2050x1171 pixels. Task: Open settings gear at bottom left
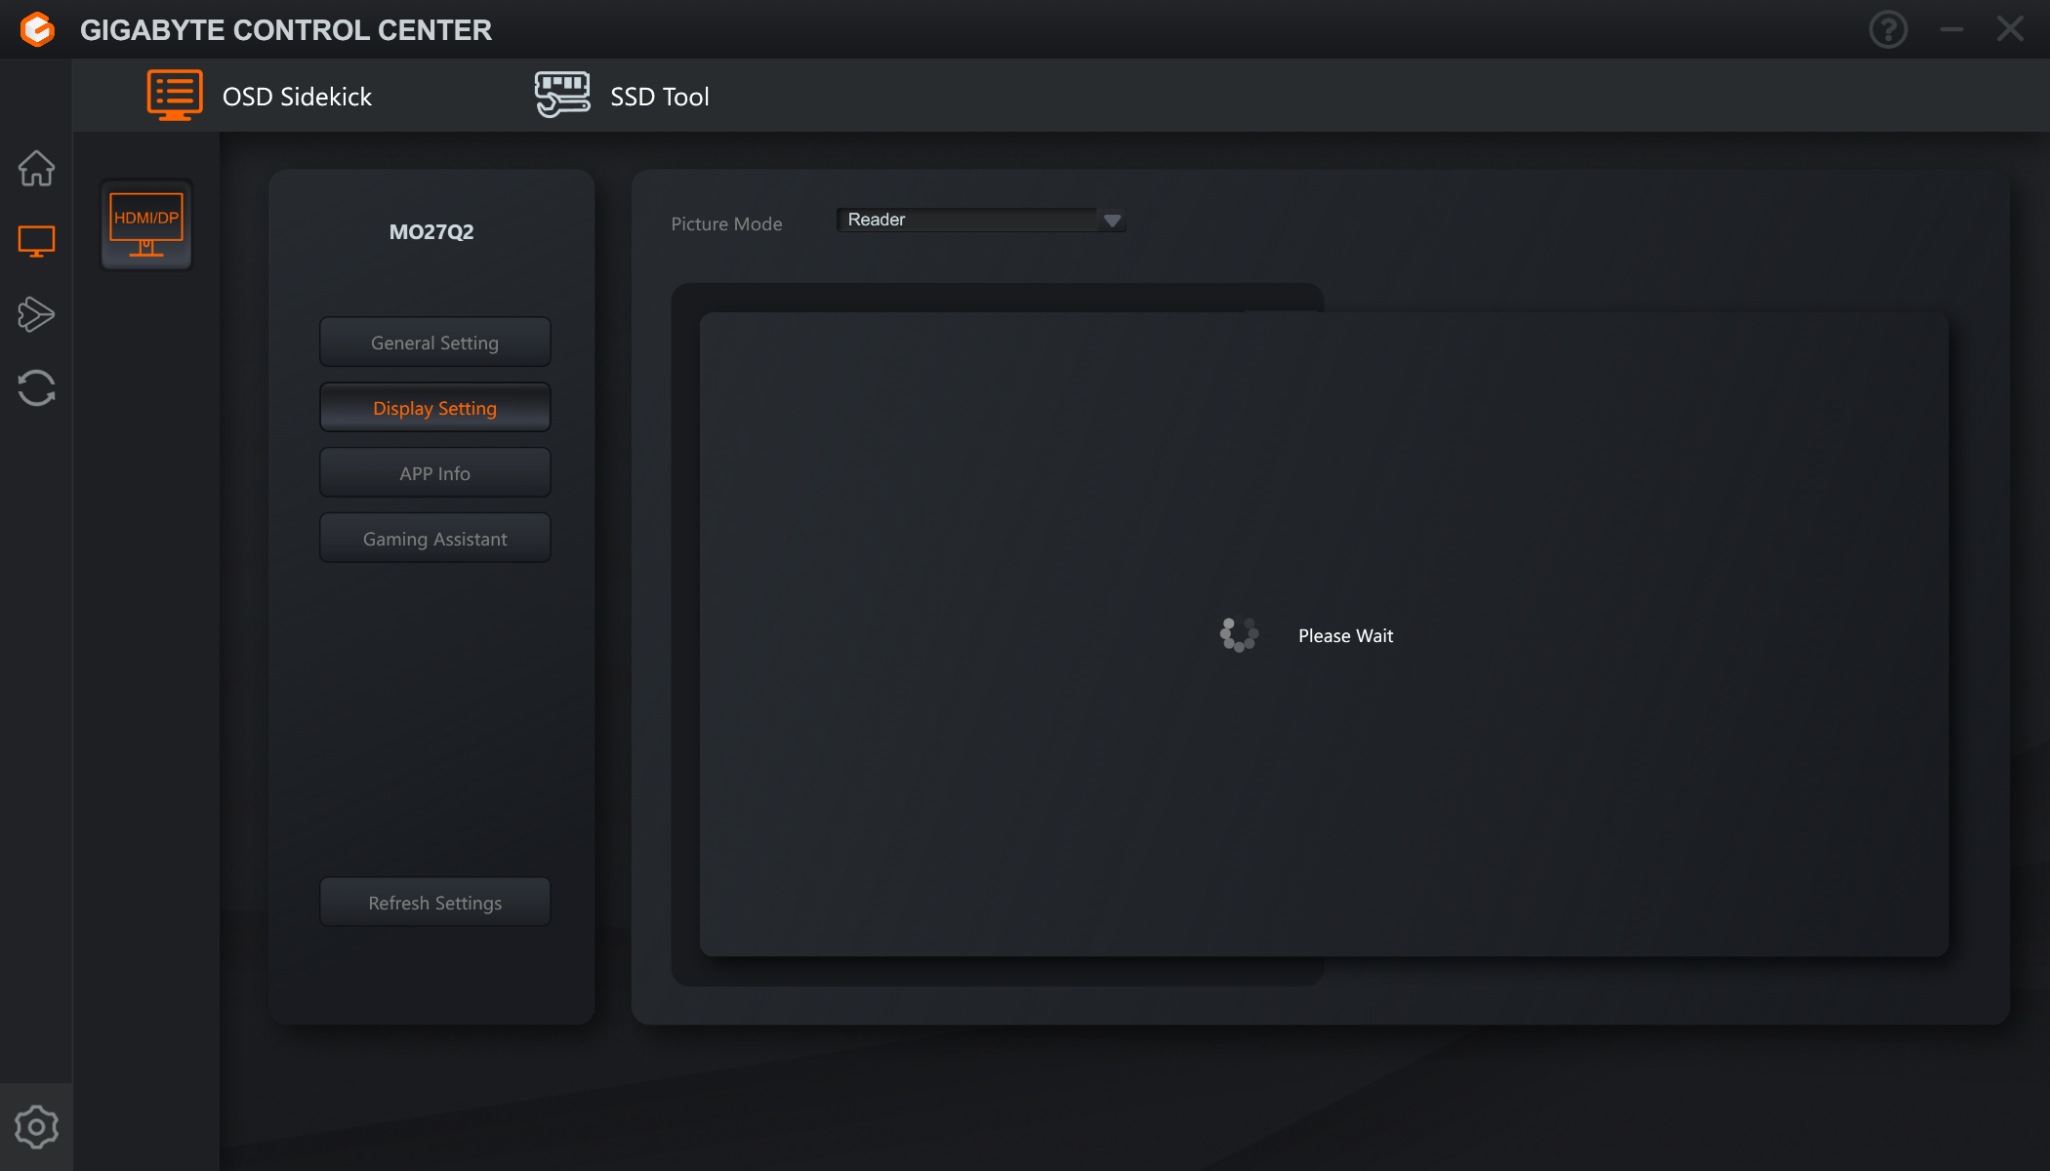click(x=36, y=1127)
